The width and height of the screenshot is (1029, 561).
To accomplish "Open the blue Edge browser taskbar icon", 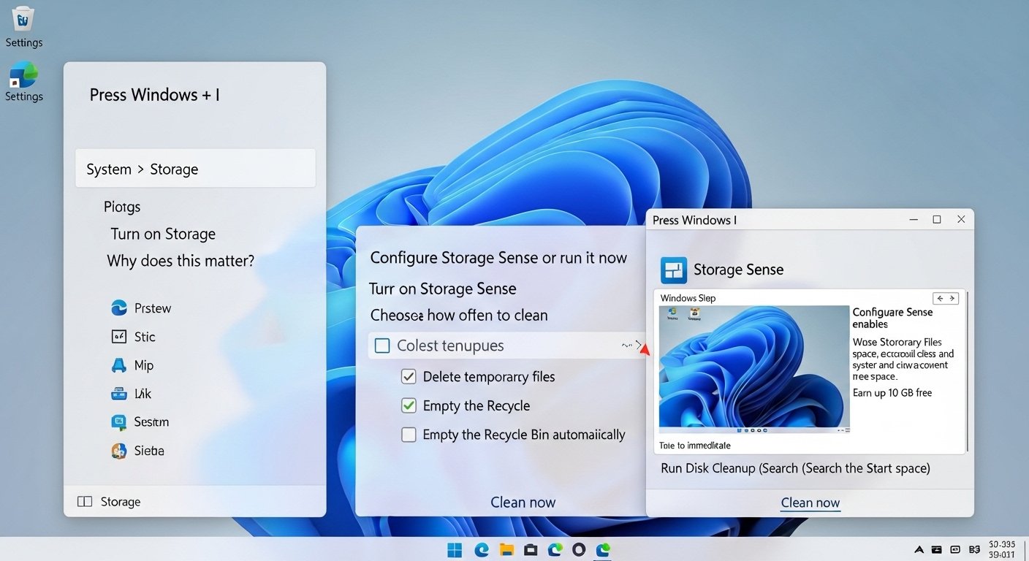I will point(482,549).
